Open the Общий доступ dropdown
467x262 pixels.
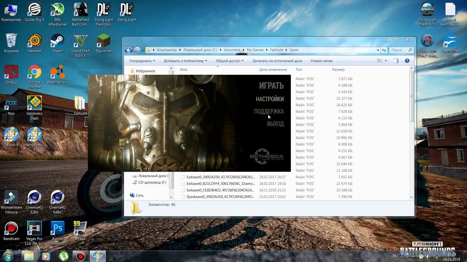pyautogui.click(x=229, y=61)
